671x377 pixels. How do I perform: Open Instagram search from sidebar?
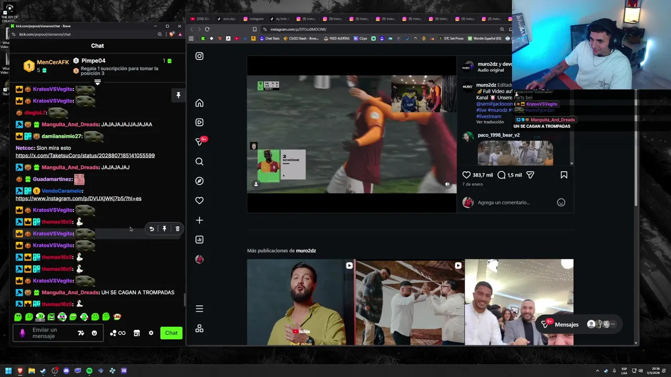tap(199, 162)
